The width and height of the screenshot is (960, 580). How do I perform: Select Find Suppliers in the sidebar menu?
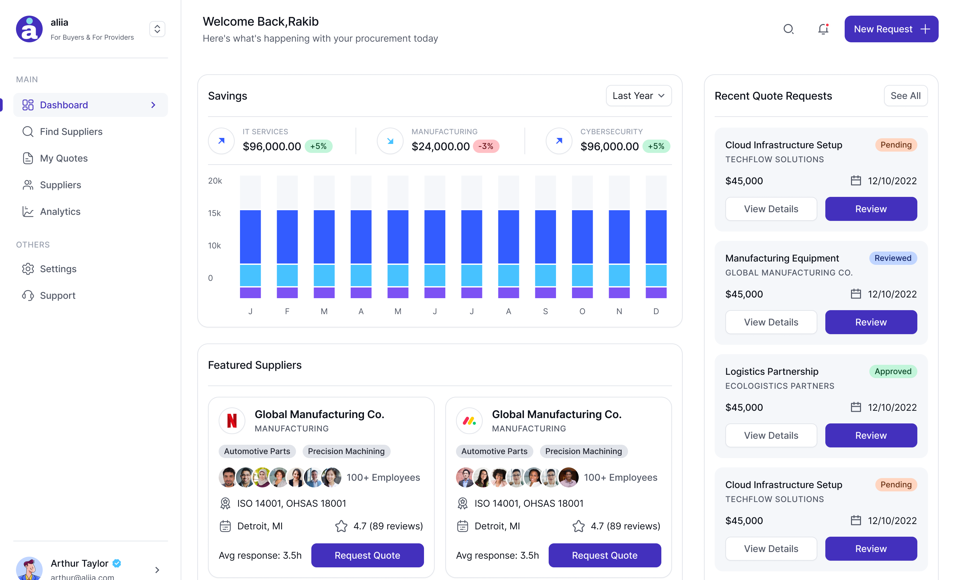click(71, 132)
